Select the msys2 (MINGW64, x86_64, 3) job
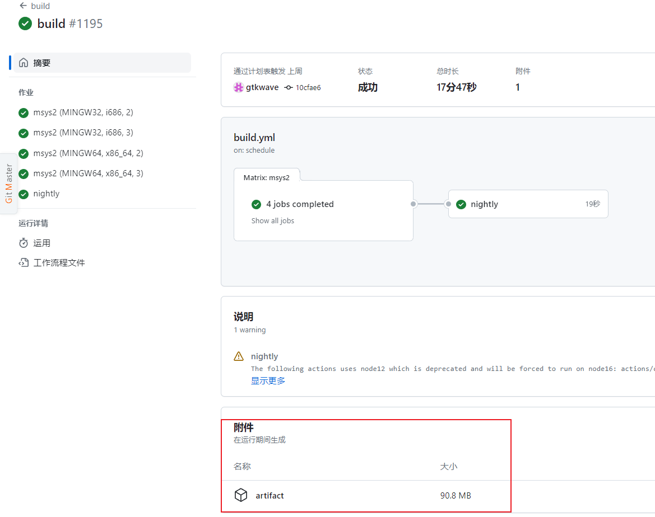655x517 pixels. tap(87, 173)
